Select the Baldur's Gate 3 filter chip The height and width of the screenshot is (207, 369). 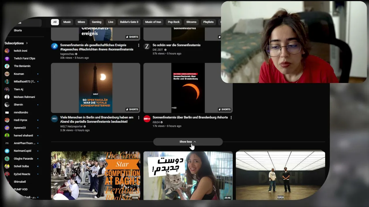pos(129,22)
